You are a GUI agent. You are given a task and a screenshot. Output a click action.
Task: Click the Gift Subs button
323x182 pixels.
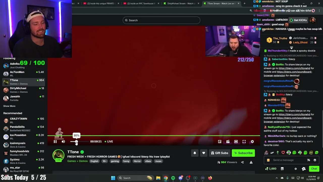pos(220,153)
